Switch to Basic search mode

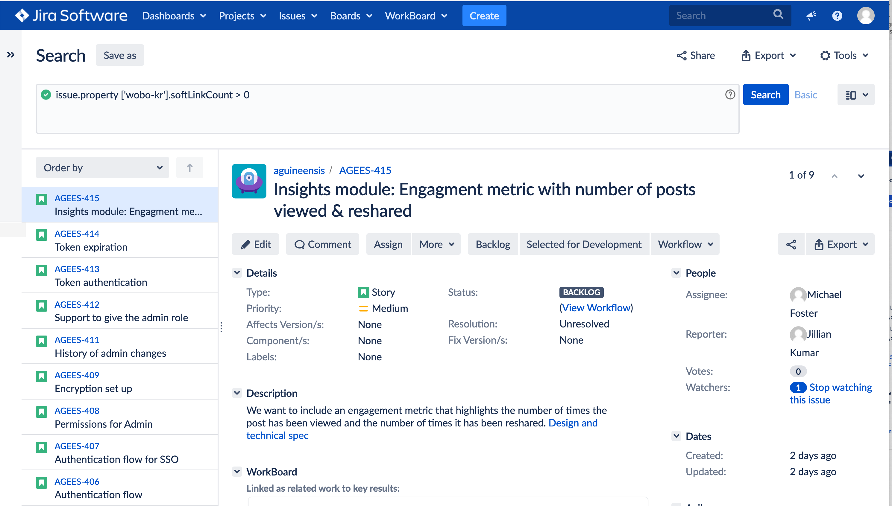[x=806, y=95]
